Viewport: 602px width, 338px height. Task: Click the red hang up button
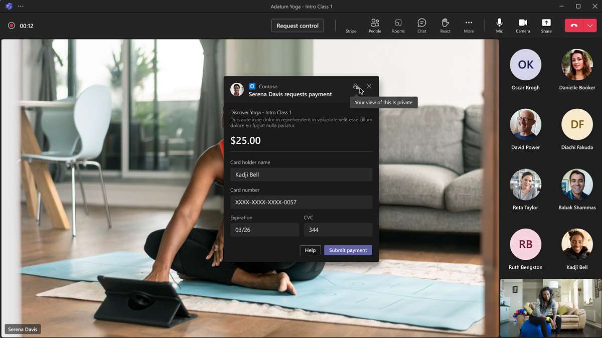pos(574,26)
